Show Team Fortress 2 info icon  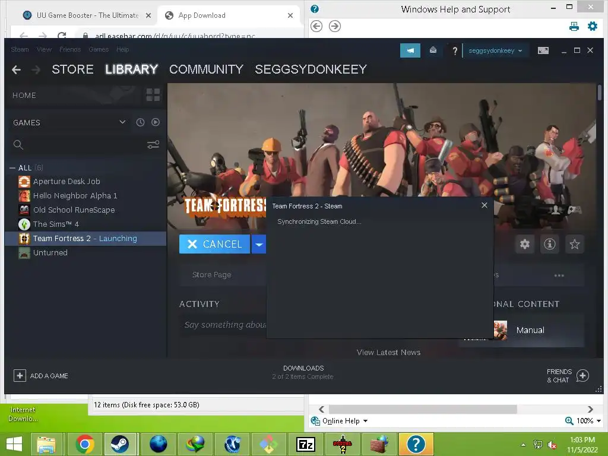pyautogui.click(x=549, y=244)
